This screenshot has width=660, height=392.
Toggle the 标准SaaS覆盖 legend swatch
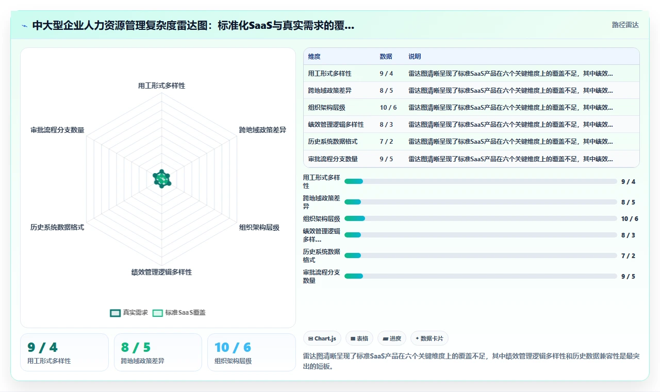pyautogui.click(x=158, y=313)
